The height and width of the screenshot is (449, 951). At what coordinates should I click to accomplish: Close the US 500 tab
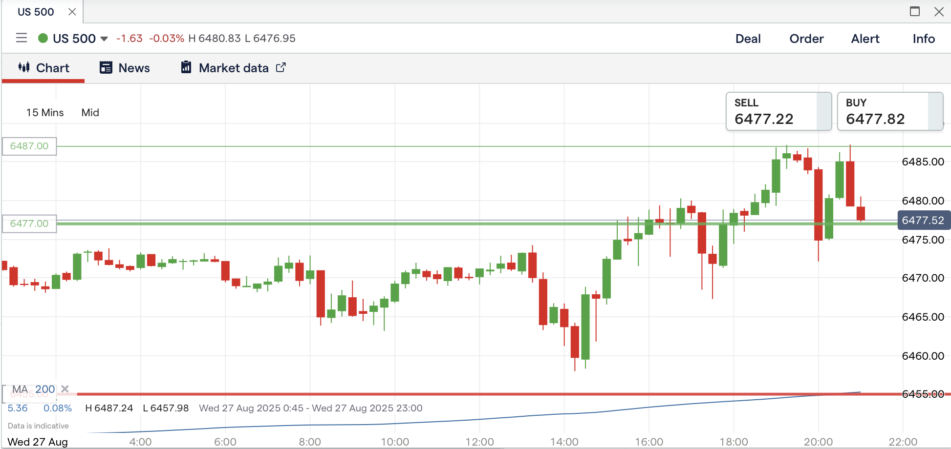(x=72, y=12)
